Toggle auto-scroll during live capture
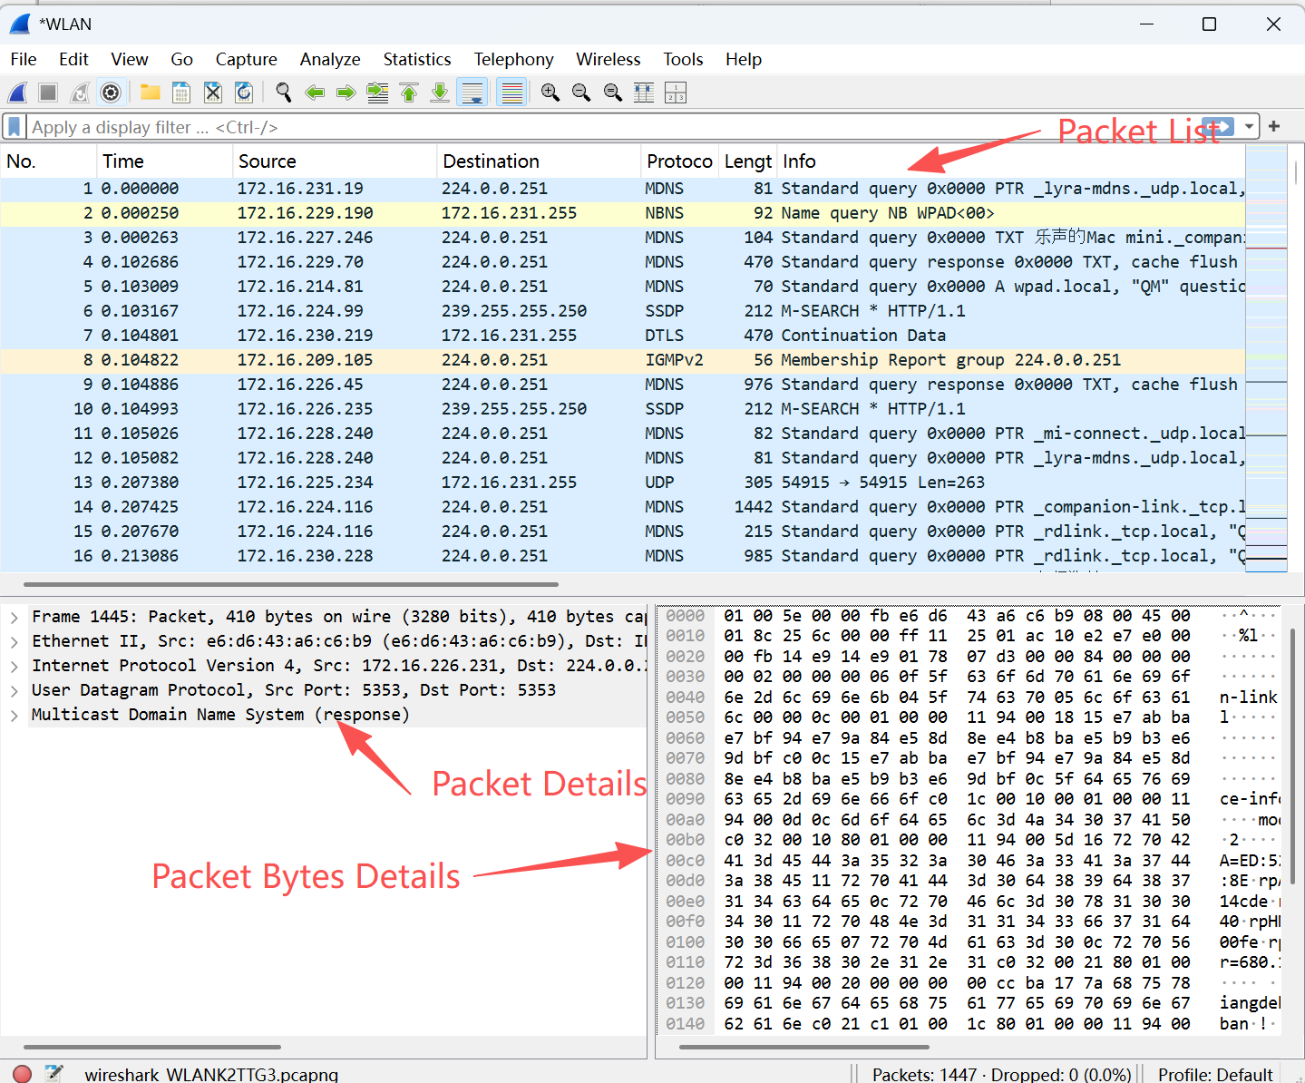The image size is (1305, 1083). coord(472,93)
